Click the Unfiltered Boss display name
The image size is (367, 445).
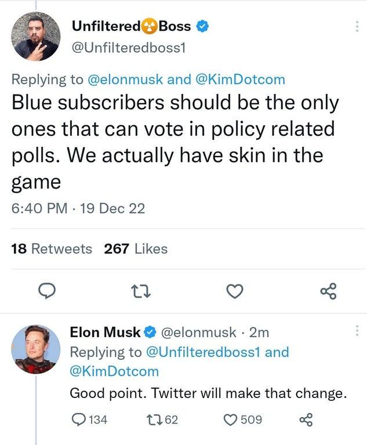tap(130, 26)
